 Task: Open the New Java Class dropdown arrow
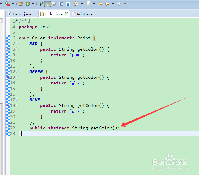click(x=34, y=4)
